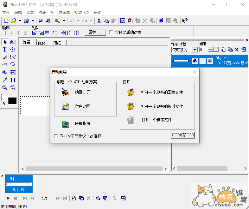249x209 pixels.
Task: Open the Object menu (对象)
Action: 42,13
